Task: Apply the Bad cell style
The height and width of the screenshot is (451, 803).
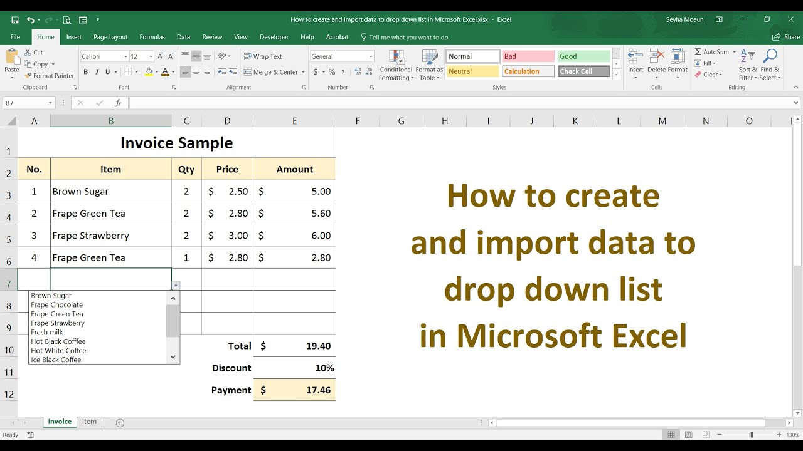Action: [528, 56]
